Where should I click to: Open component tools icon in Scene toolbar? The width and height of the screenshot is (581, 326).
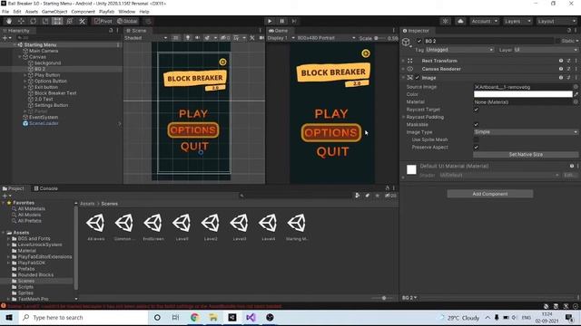tap(252, 38)
